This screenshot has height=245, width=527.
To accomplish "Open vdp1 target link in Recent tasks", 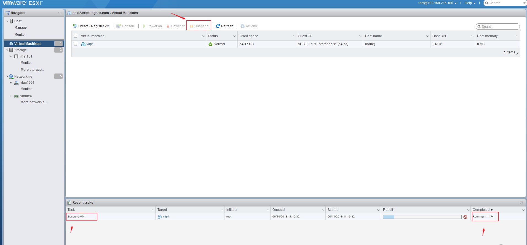I will point(166,217).
